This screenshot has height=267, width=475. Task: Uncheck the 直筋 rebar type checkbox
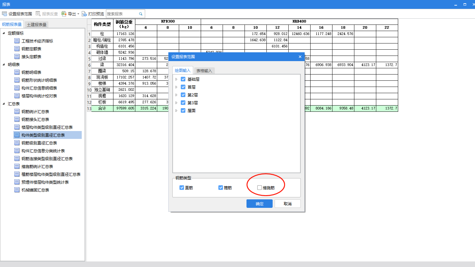point(182,188)
